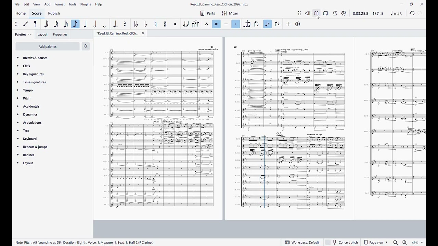
Task: Add a slur from the toolbar
Action: 196,24
